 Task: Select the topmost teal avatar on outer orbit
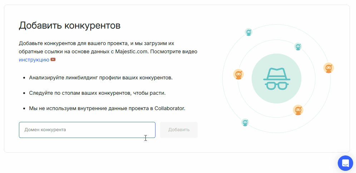[249, 32]
